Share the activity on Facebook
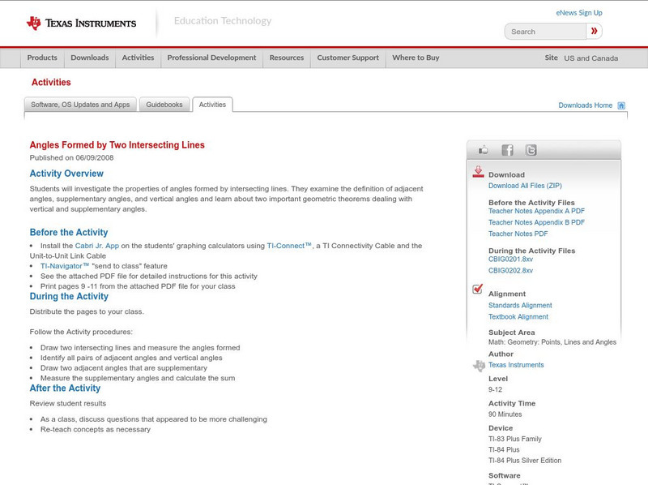 507,150
